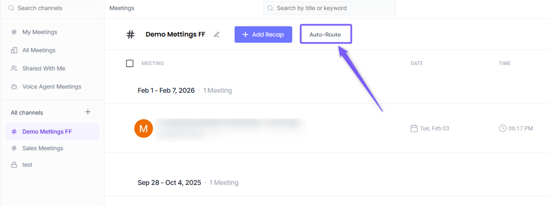Click the orange M avatar
Viewport: 549px width, 206px height.
(143, 128)
